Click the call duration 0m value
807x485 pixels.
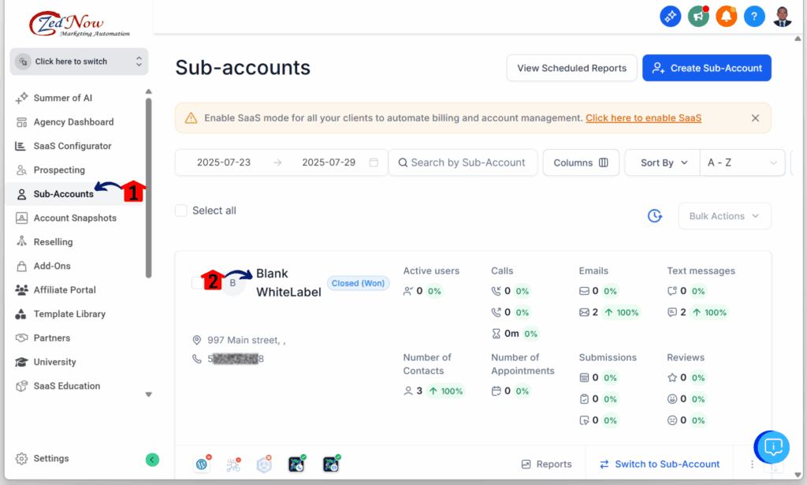(x=511, y=334)
